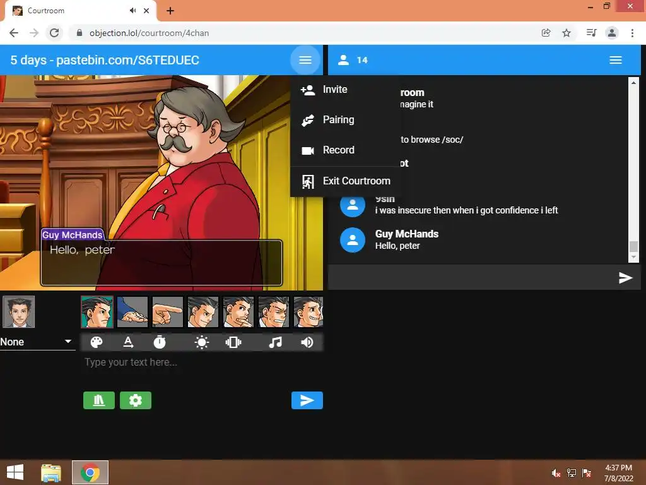Viewport: 646px width, 485px height.
Task: Open the Chrome three-dot menu
Action: tap(632, 33)
